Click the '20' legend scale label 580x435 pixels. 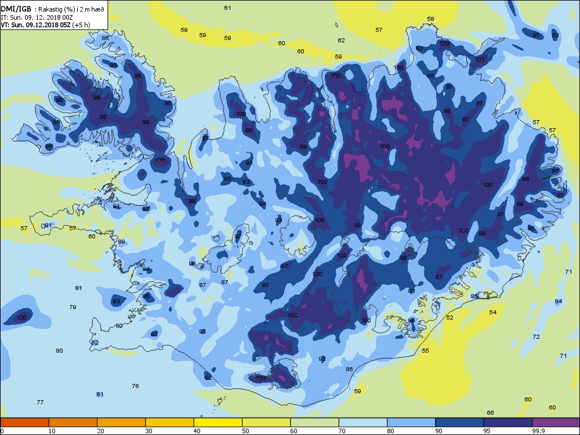[x=100, y=431]
